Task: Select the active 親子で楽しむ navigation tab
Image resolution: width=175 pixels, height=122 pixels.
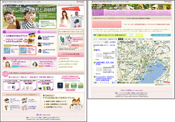Action: pos(98,13)
